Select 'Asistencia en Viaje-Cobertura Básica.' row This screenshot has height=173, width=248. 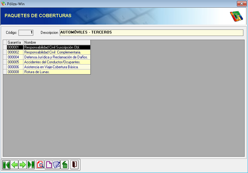tap(57, 67)
